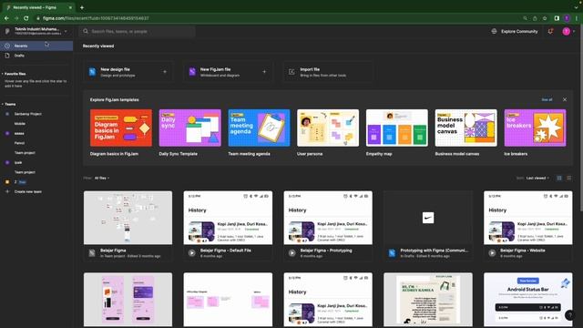
Task: Open the All files filter dropdown
Action: [x=101, y=179]
